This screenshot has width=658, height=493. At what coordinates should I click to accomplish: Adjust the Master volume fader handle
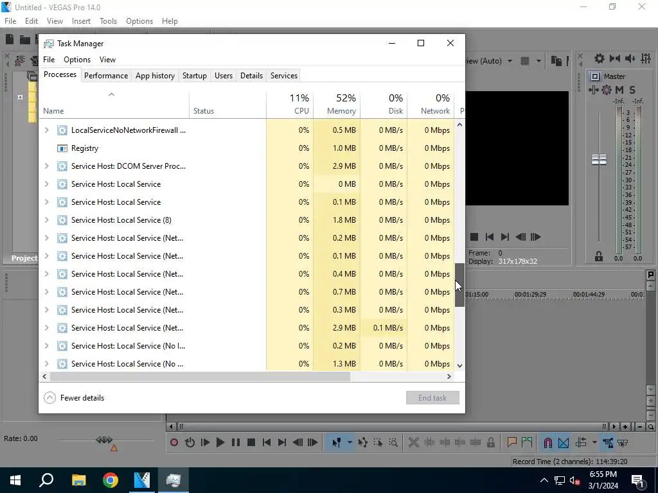[600, 159]
